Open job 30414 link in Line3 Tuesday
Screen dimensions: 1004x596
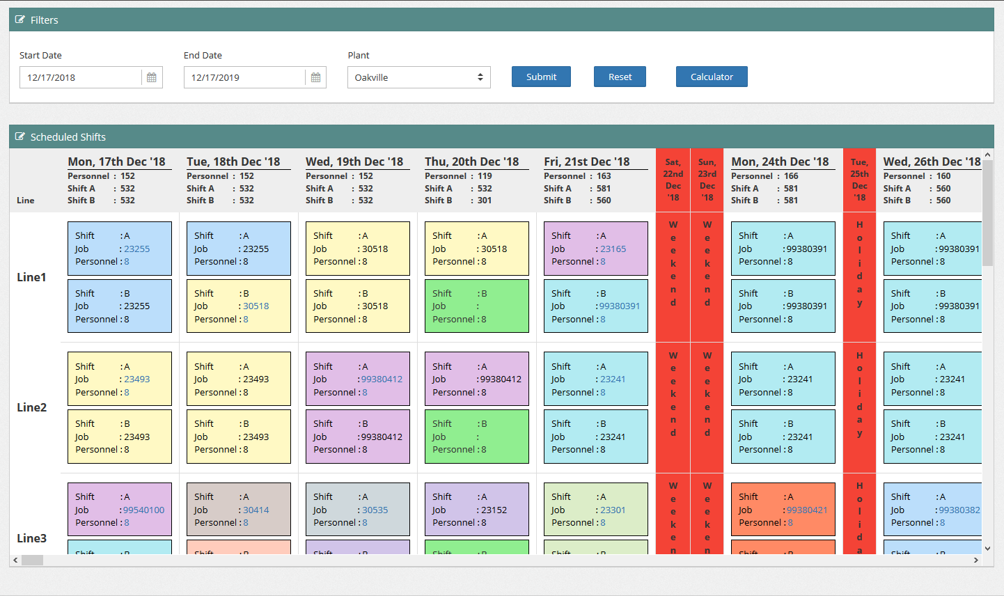click(x=256, y=510)
